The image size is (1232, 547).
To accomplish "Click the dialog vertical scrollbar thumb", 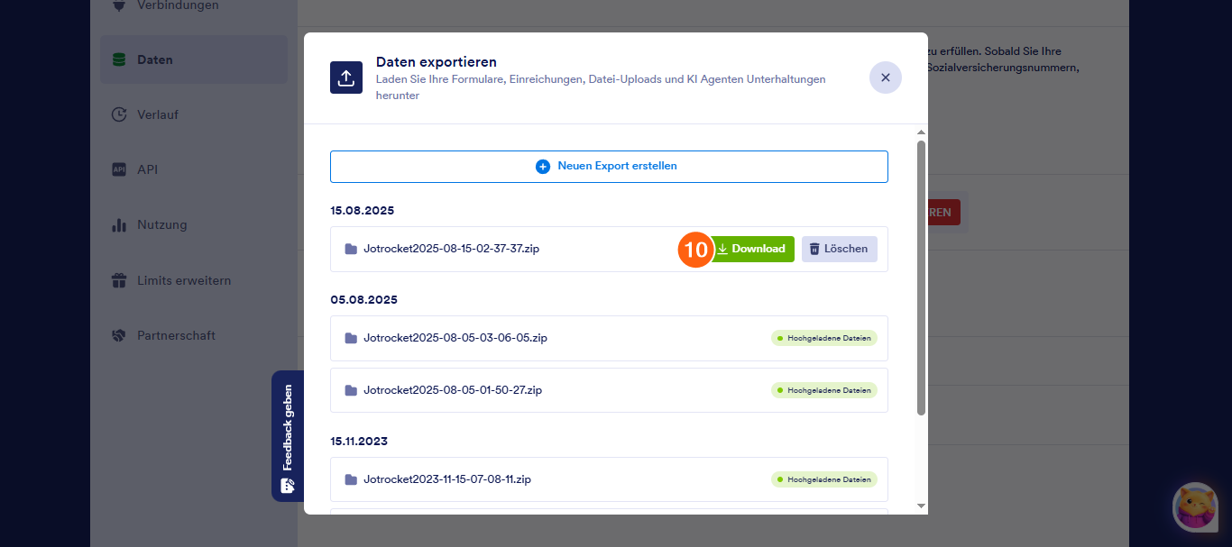I will pyautogui.click(x=921, y=278).
